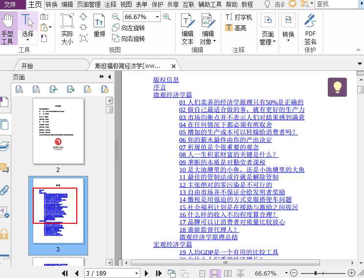Open the Clipboard paste icon
This screenshot has width=364, height=278.
[44, 27]
